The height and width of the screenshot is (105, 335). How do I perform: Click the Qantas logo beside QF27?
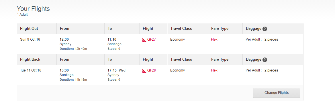click(x=144, y=40)
